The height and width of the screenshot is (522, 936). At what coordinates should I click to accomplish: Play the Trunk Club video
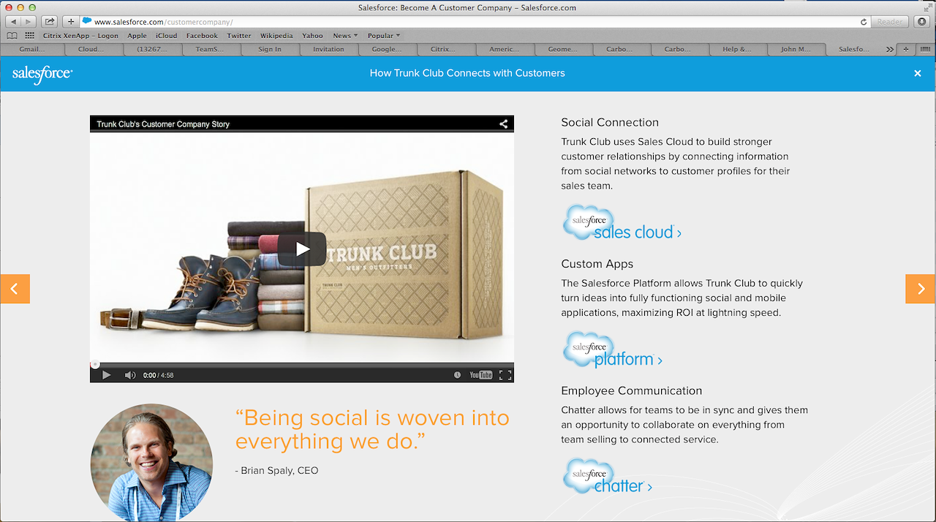pos(302,249)
